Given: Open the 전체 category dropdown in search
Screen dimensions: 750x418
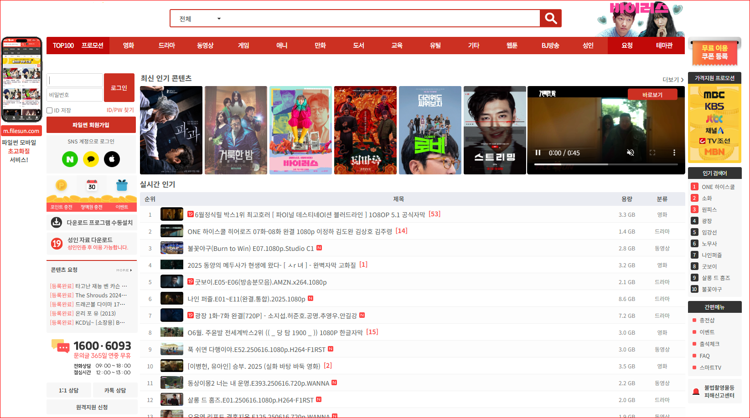Looking at the screenshot, I should point(200,19).
